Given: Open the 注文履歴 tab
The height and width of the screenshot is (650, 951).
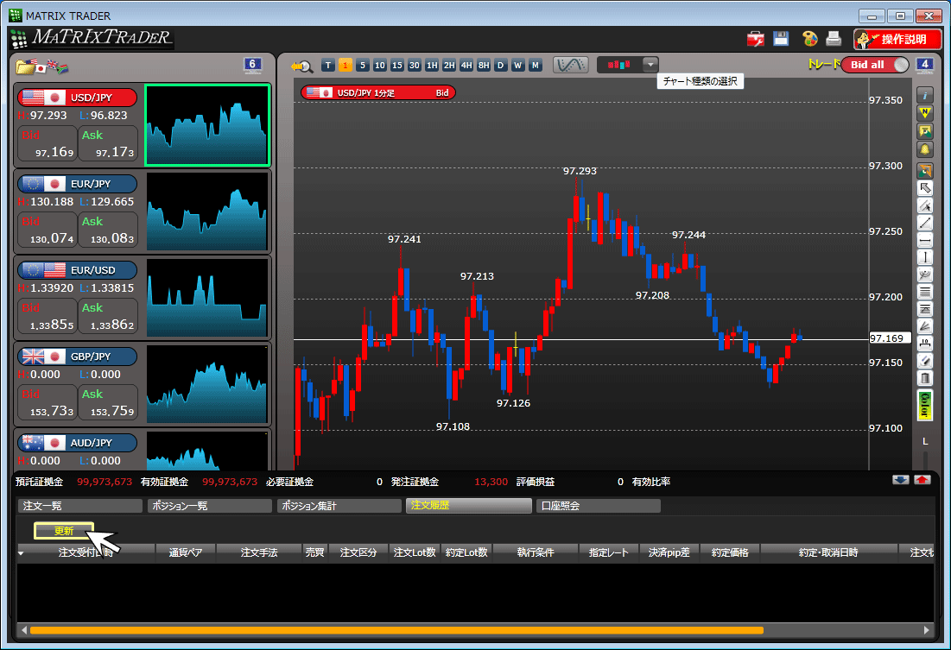Looking at the screenshot, I should (469, 505).
